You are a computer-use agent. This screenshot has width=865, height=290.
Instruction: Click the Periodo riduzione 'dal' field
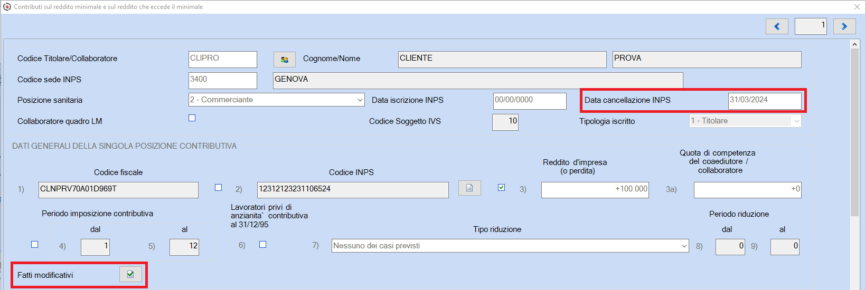(x=730, y=247)
